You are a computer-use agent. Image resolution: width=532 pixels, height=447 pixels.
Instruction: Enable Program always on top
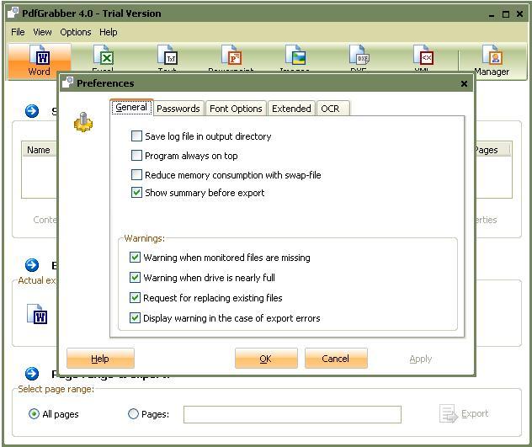click(x=136, y=156)
